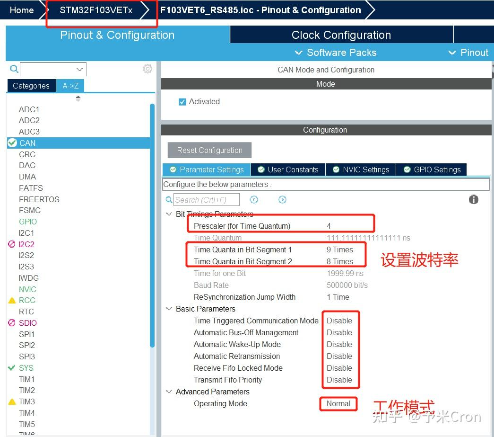Screen dimensions: 494x437
Task: Click the disabled icon next to SDIO
Action: click(x=12, y=323)
